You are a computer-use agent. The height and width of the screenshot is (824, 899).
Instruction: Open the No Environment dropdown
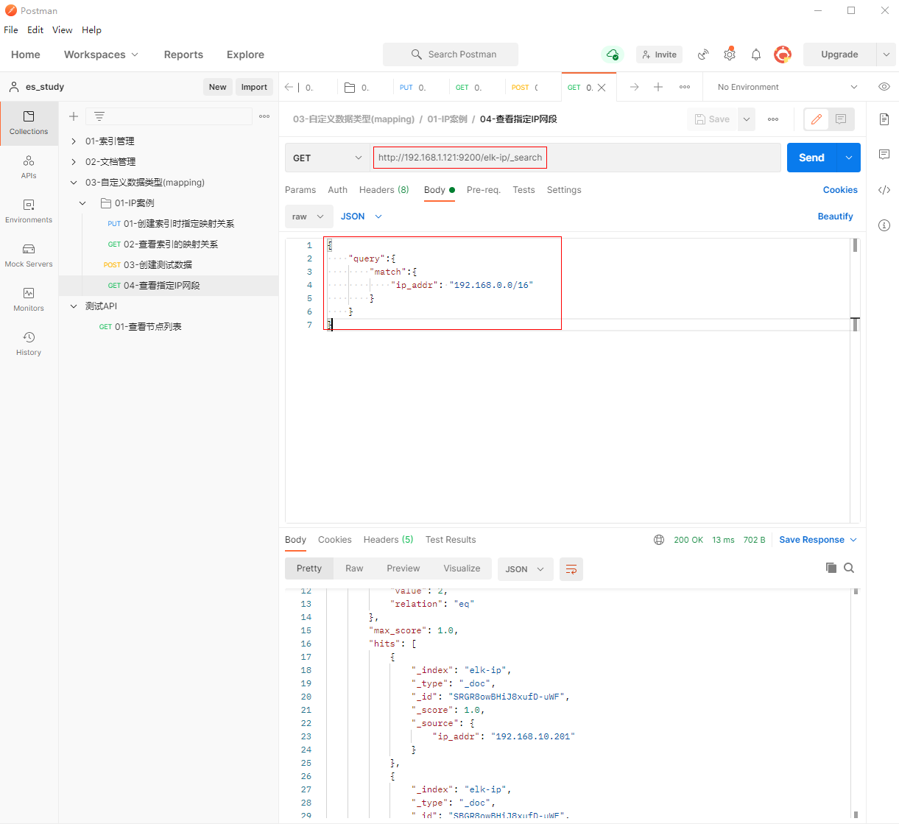click(x=786, y=87)
